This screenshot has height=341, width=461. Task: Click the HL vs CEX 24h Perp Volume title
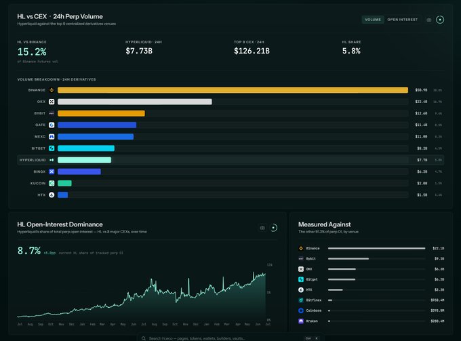click(x=60, y=16)
